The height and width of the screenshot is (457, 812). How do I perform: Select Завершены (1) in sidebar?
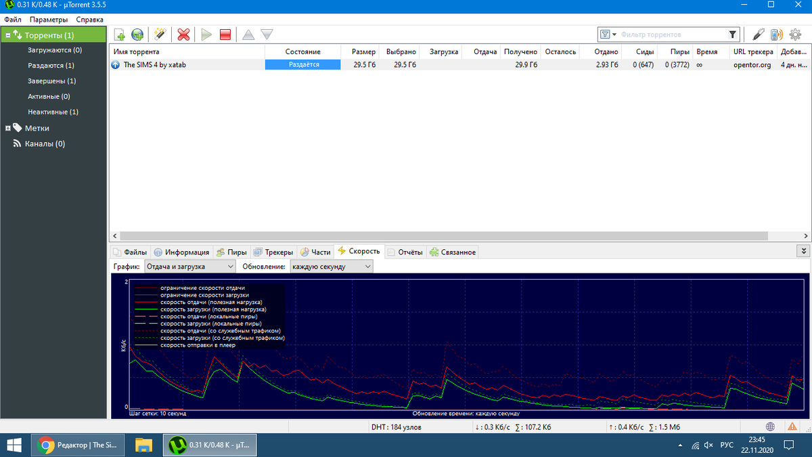[x=51, y=81]
